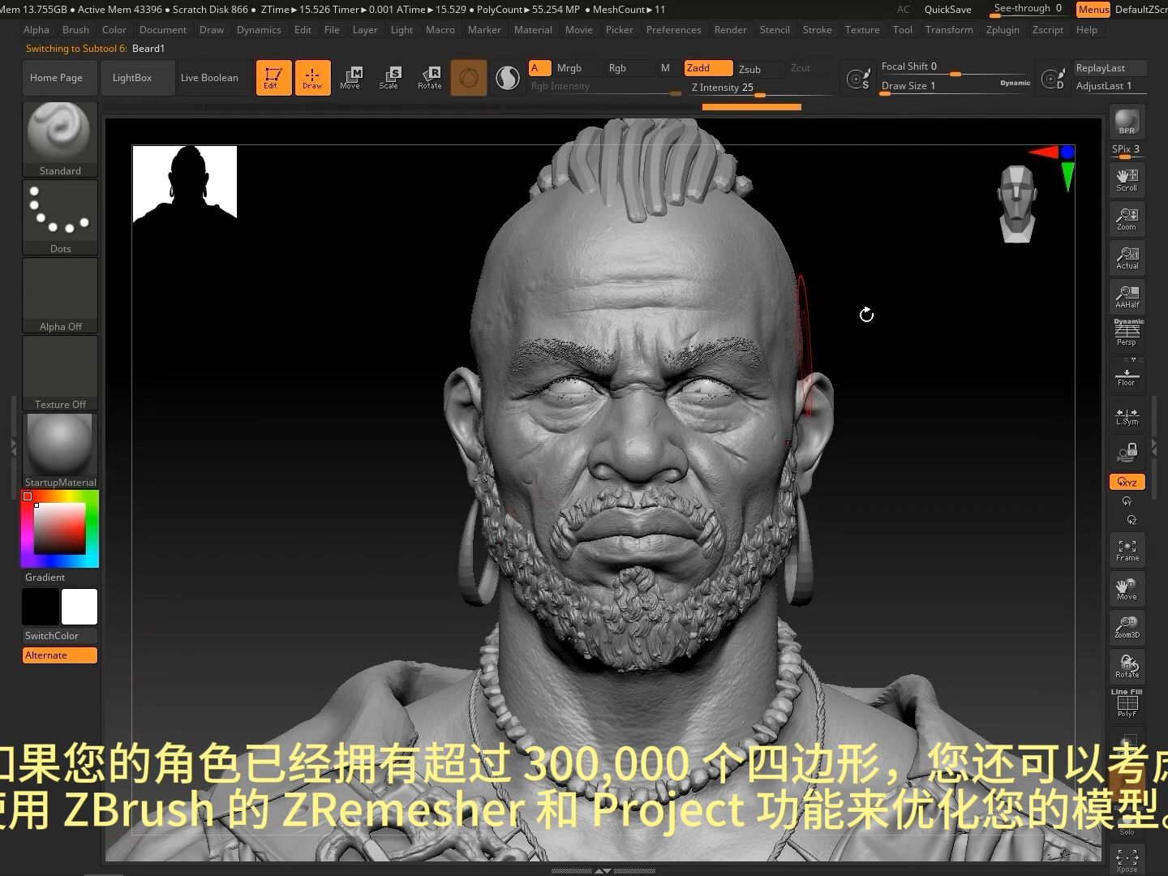Click the AAHalf zoom icon

tap(1127, 297)
